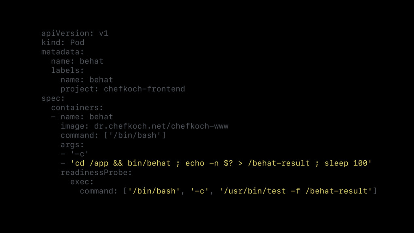
Task: Click the exec: key
Action: 82,182
